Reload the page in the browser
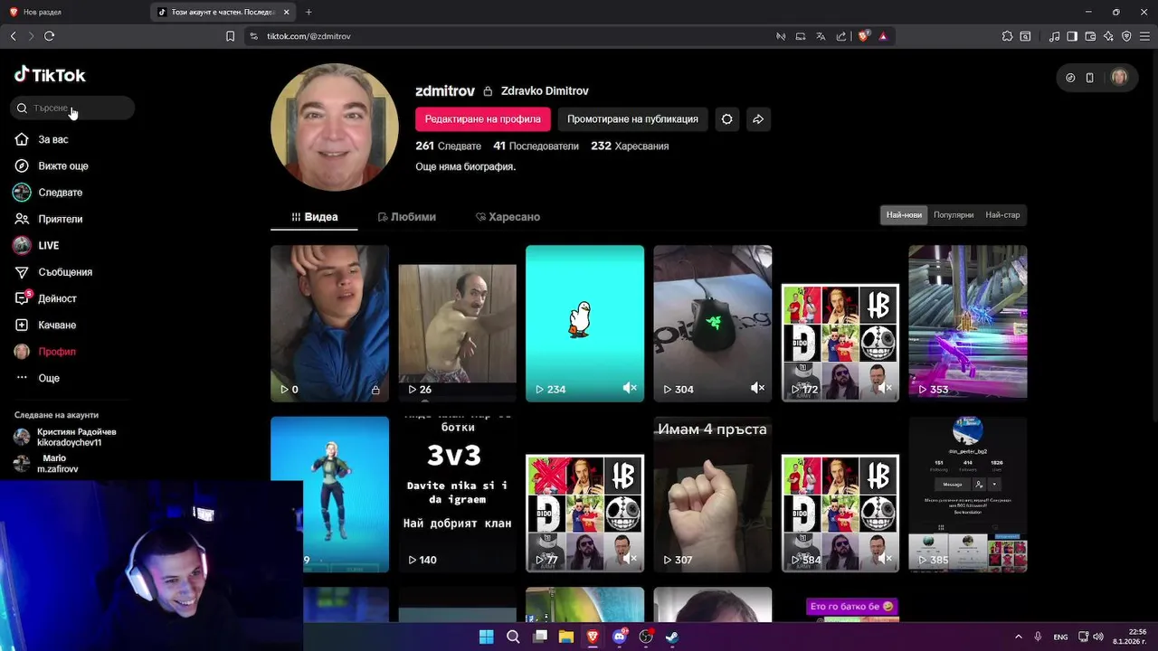 tap(49, 36)
